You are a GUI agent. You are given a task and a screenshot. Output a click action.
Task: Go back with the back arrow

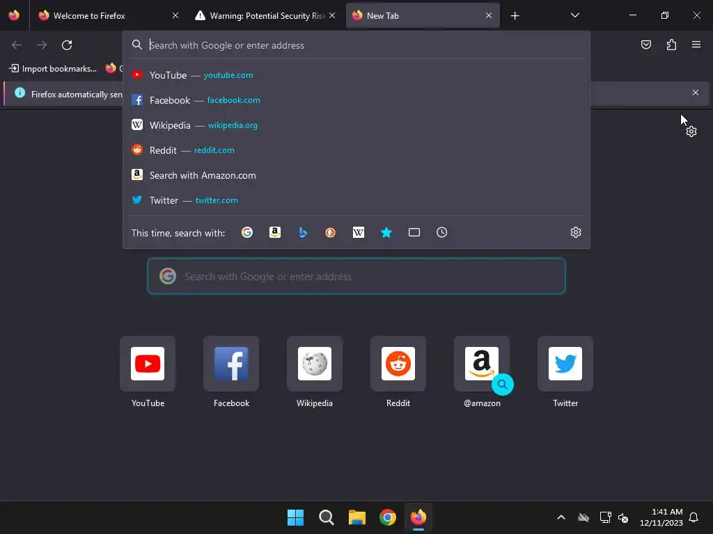[17, 45]
